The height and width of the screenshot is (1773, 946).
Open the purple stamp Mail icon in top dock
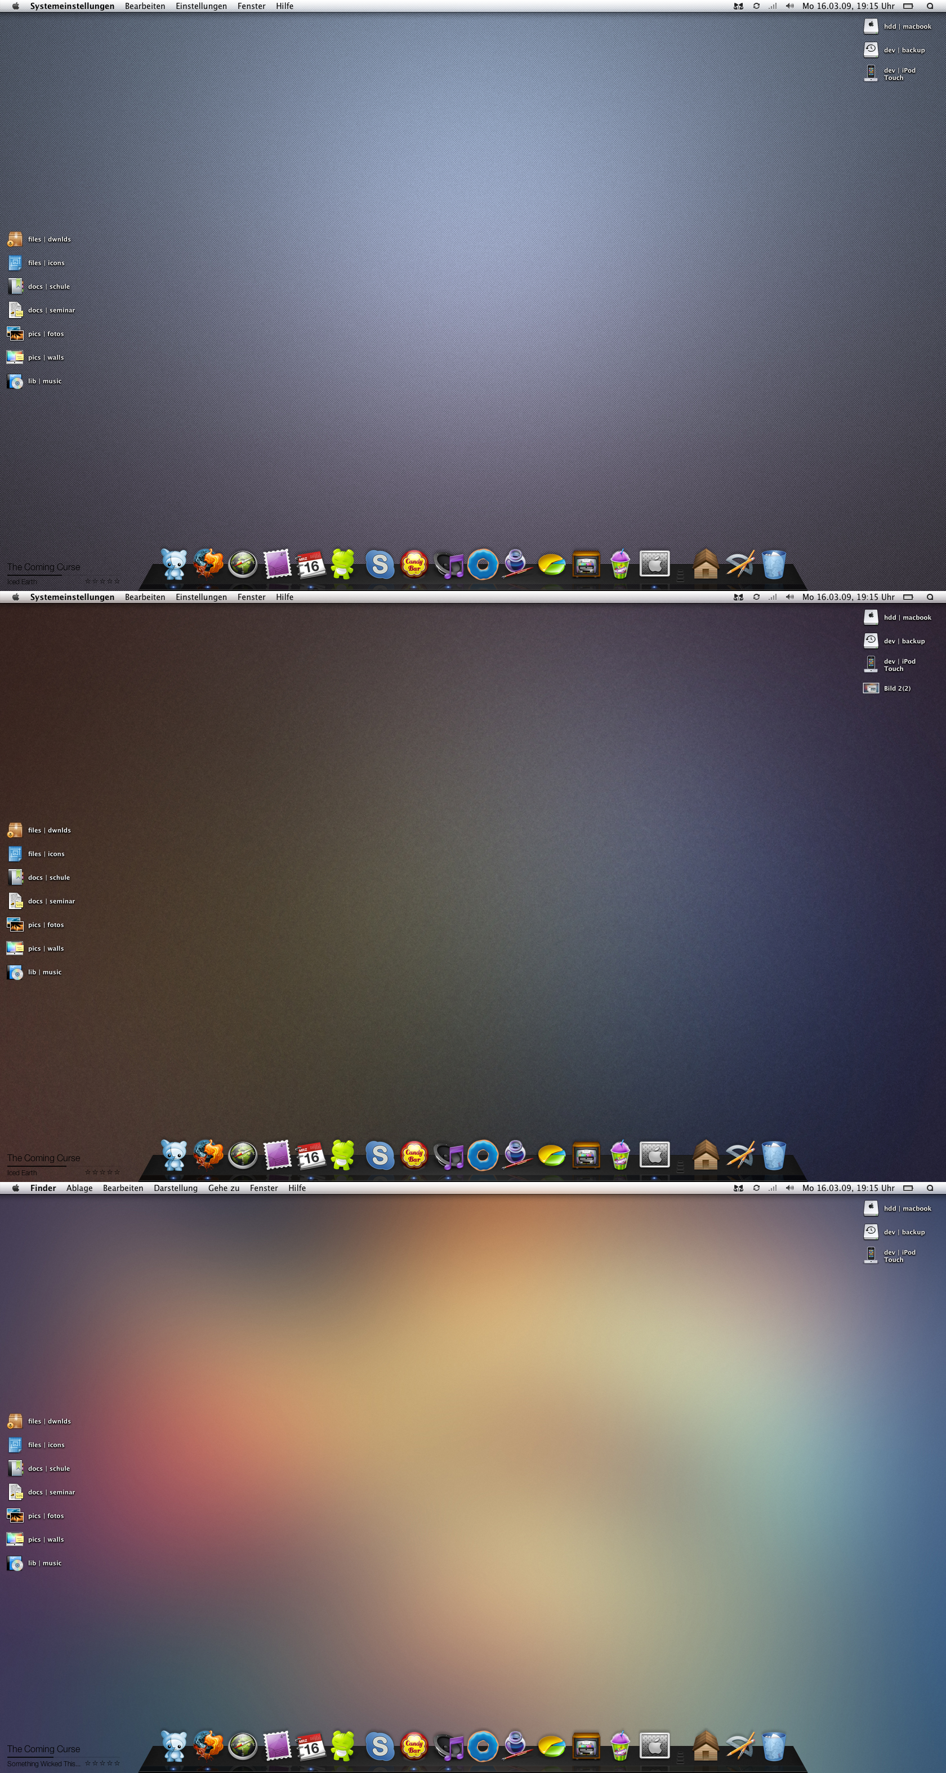click(277, 563)
